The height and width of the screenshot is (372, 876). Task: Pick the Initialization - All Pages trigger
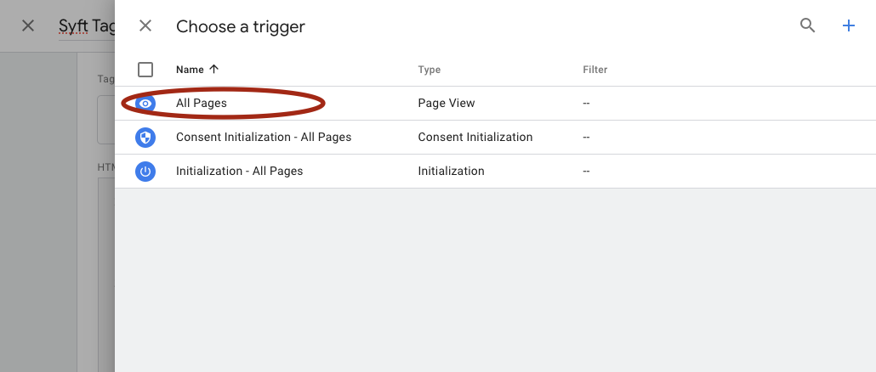pos(239,172)
